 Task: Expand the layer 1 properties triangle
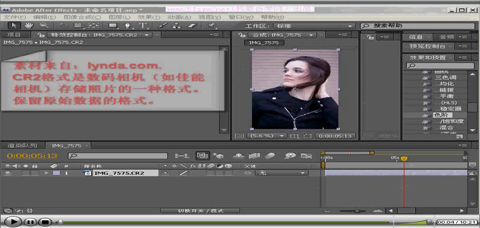[47, 173]
